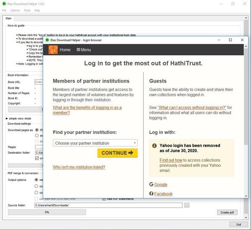The width and height of the screenshot is (251, 230).
Task: Click the 0% PDF progress bar
Action: [x=47, y=212]
